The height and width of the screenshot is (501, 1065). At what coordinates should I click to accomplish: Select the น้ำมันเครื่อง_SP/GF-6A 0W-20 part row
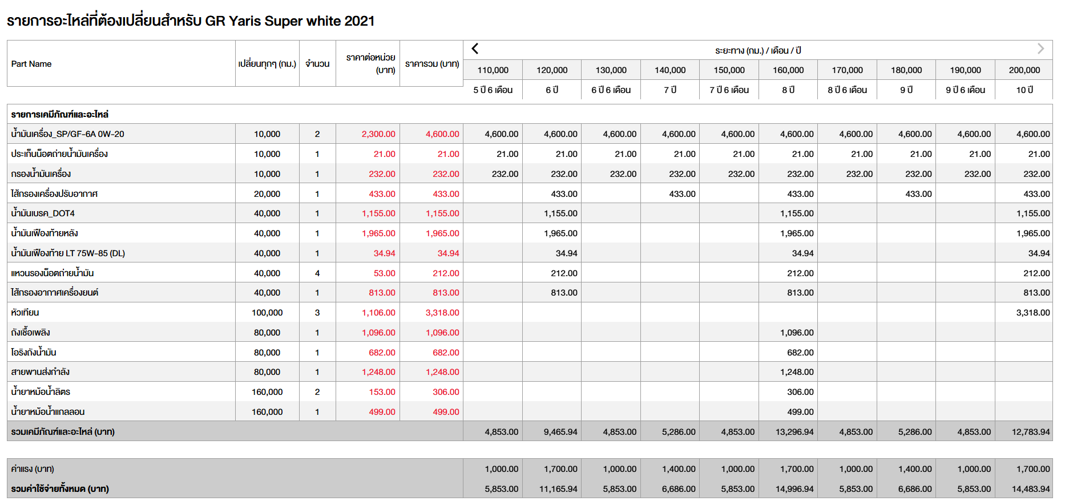(67, 134)
